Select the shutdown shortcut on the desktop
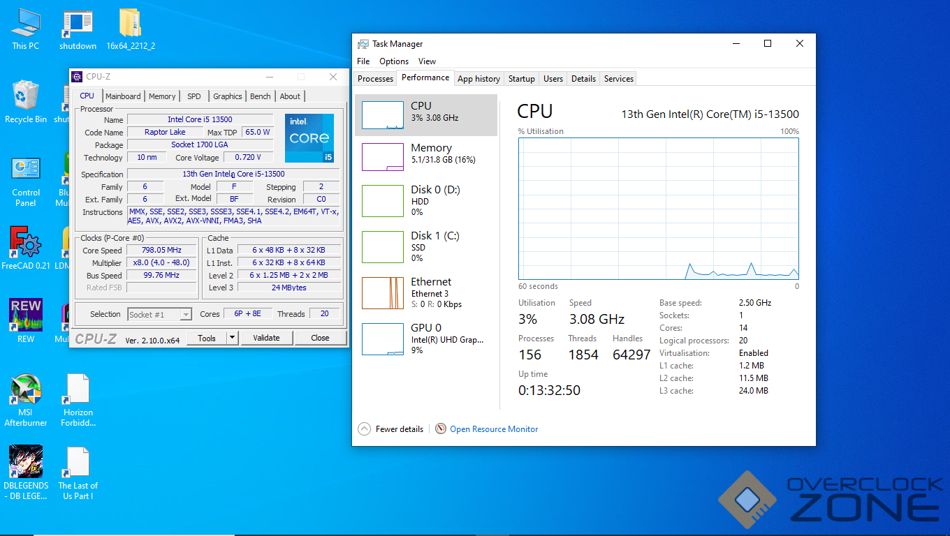The width and height of the screenshot is (950, 536). coord(78,29)
